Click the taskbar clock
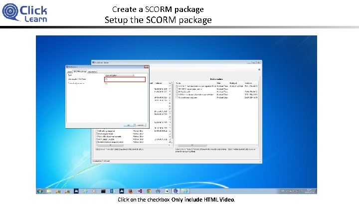Screen dimensions: 359x218 click(x=309, y=191)
